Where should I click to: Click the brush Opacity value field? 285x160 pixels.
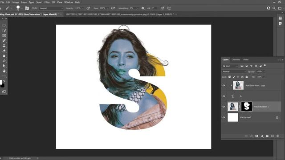[78, 8]
